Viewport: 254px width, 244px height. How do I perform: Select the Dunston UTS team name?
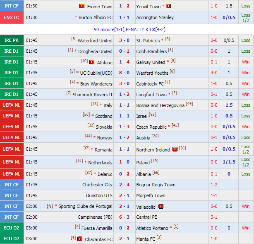click(x=99, y=195)
